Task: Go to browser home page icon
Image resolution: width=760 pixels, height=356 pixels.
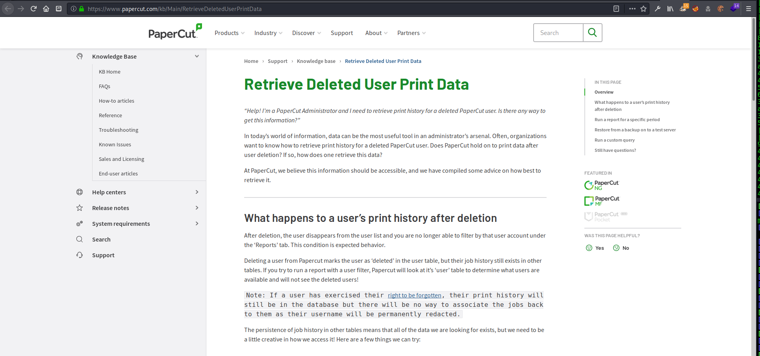Action: (x=46, y=9)
